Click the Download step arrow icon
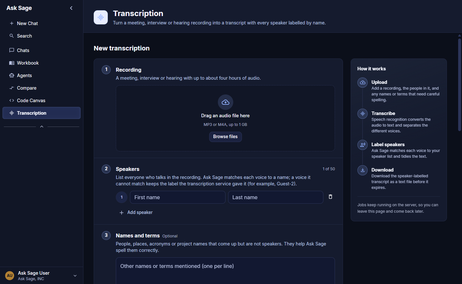462x284 pixels. click(363, 170)
